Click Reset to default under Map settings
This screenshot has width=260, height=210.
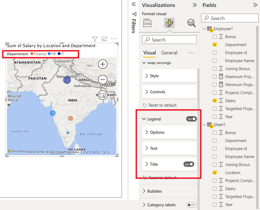click(x=160, y=105)
